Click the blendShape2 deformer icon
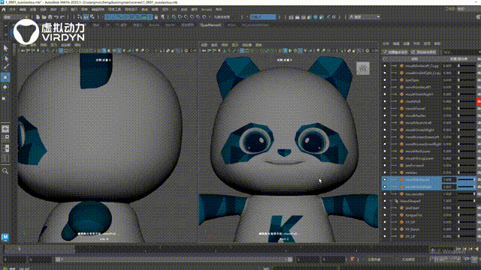 (x=396, y=201)
